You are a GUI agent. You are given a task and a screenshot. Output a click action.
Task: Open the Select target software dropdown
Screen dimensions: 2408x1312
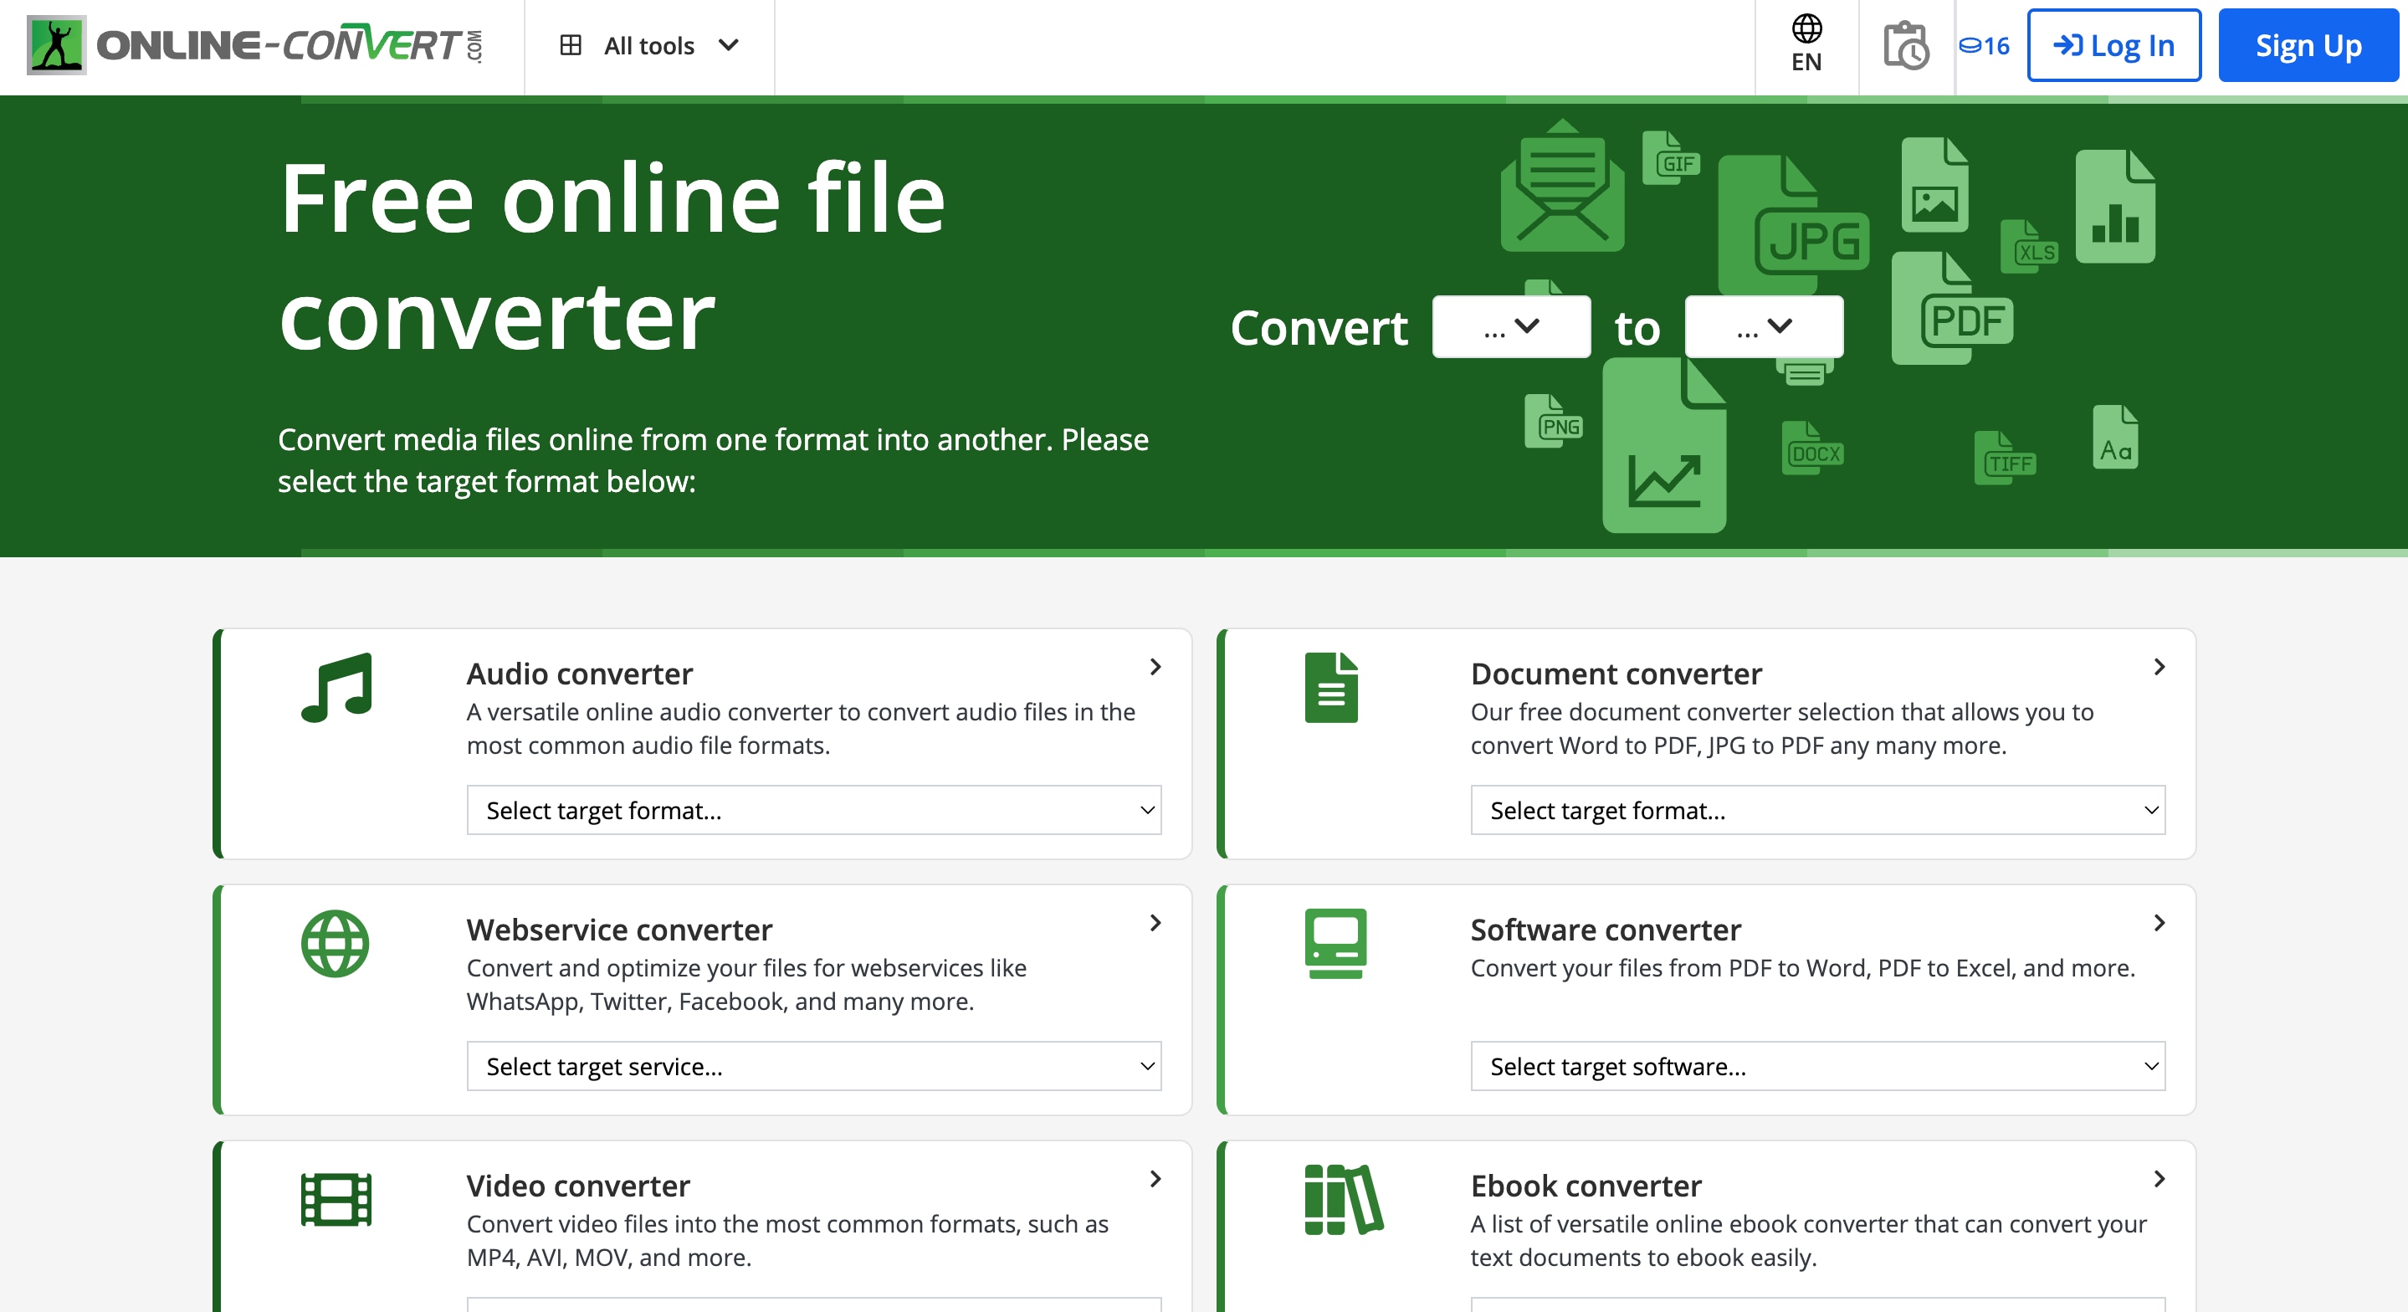(x=1817, y=1066)
